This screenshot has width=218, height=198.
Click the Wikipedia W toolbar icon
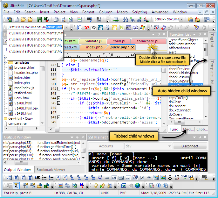click(x=94, y=28)
